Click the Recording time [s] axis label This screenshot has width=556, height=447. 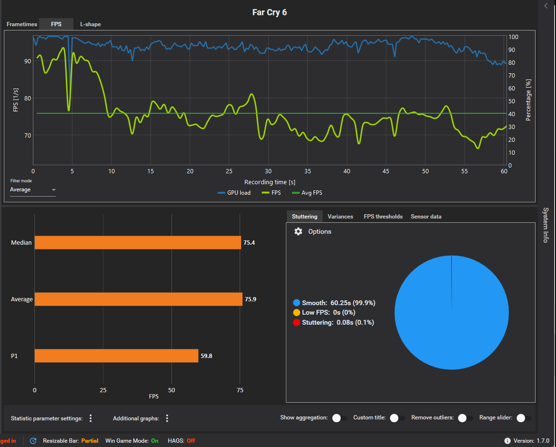pos(270,182)
